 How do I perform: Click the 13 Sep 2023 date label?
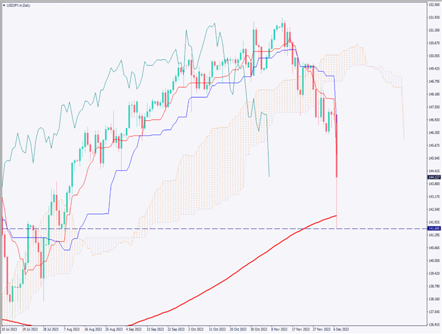(155, 330)
